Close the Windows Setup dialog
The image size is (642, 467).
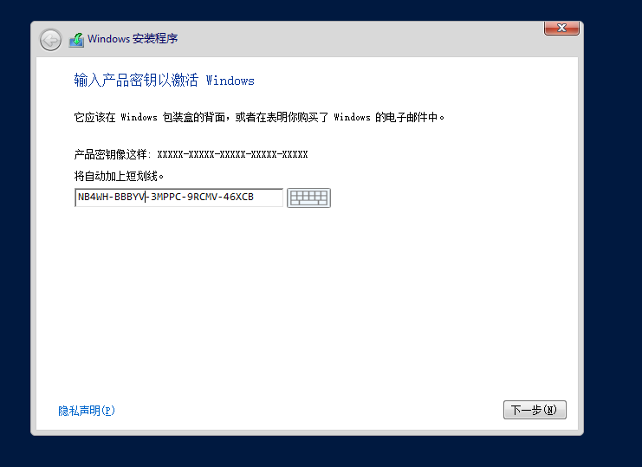[x=561, y=28]
